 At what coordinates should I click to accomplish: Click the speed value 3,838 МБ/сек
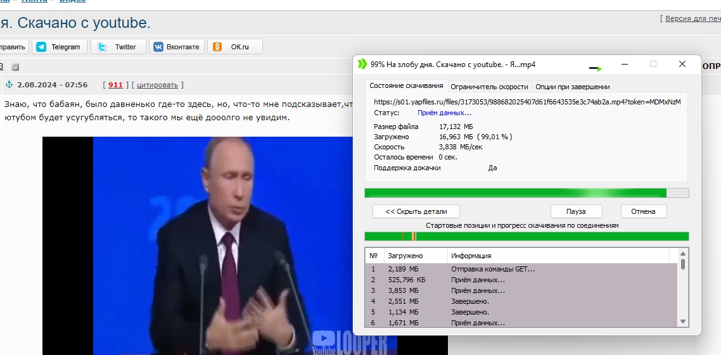pos(461,147)
